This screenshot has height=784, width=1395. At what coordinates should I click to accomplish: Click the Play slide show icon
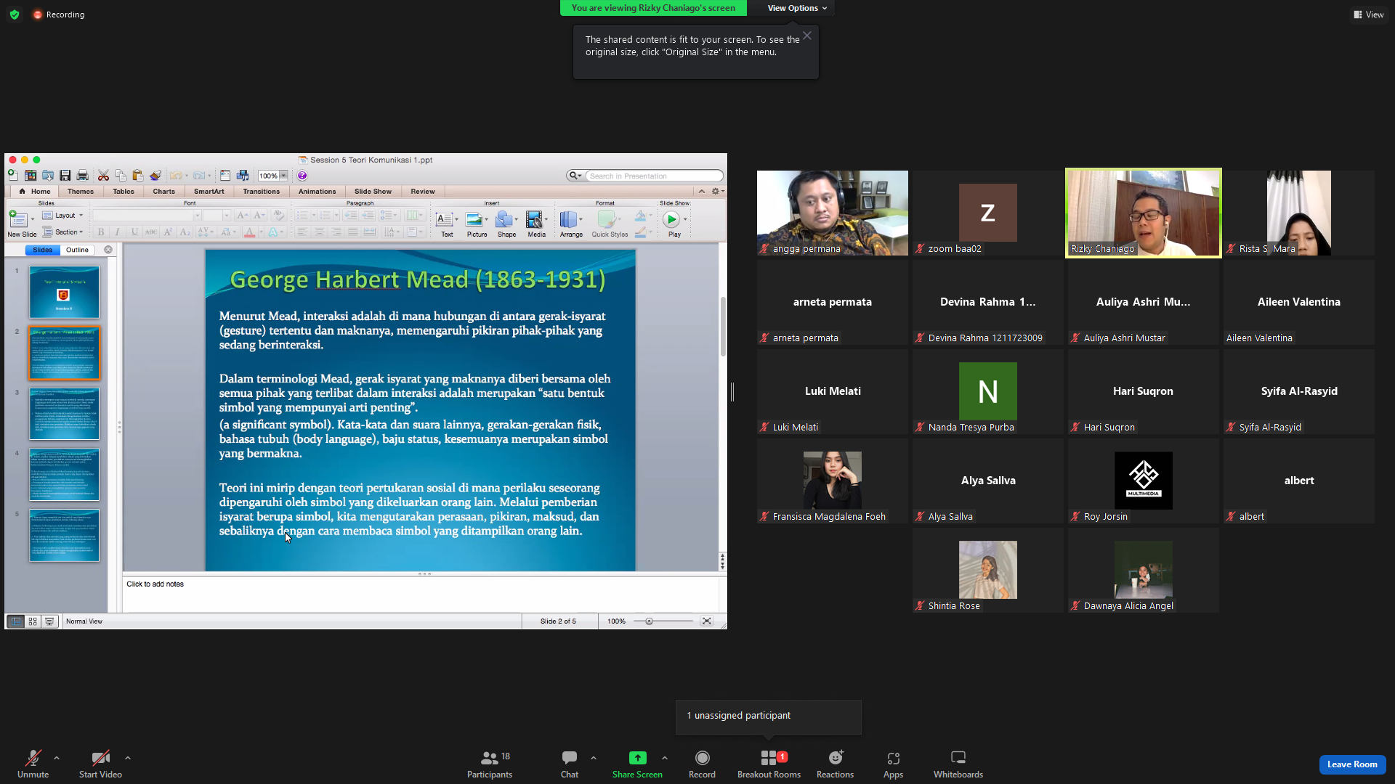[671, 219]
